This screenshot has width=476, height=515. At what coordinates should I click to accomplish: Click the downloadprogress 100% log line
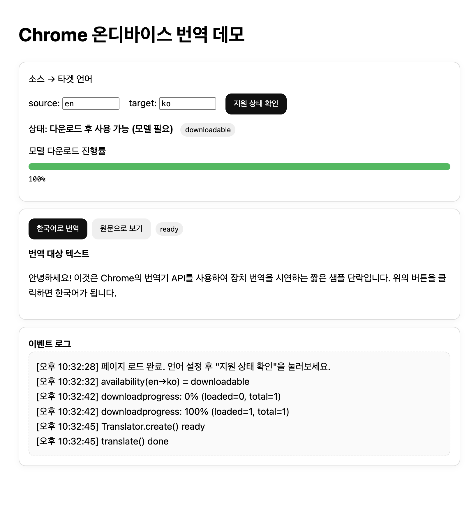click(163, 412)
